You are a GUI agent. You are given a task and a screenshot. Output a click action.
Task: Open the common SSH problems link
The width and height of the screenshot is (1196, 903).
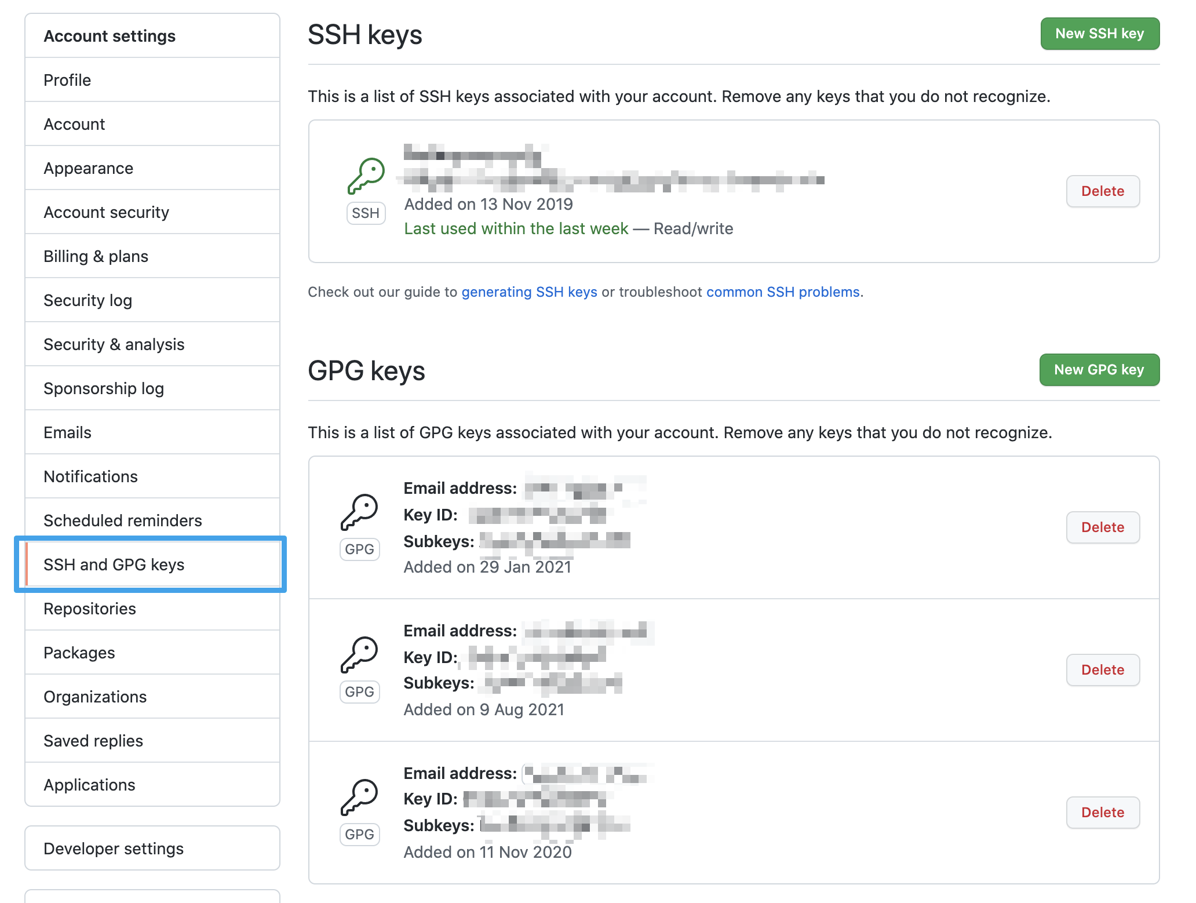[783, 292]
